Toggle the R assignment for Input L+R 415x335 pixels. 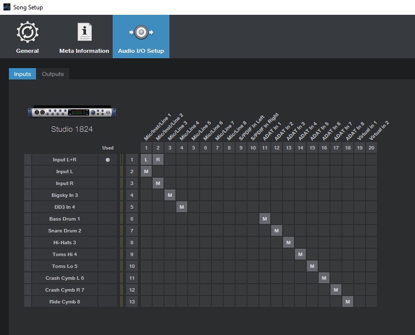[x=158, y=159]
